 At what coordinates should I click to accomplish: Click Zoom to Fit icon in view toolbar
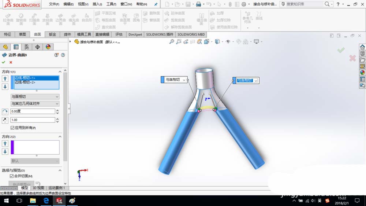tap(172, 42)
